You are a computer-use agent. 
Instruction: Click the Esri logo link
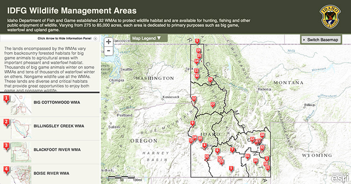340,178
